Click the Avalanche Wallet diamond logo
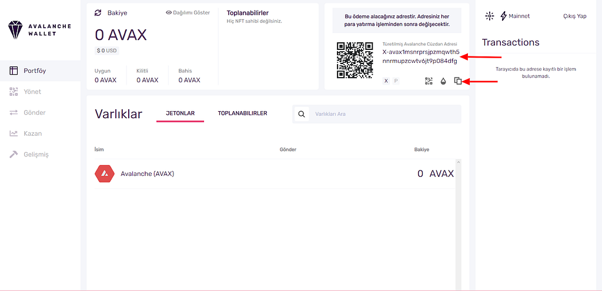Image resolution: width=602 pixels, height=291 pixels. tap(16, 30)
